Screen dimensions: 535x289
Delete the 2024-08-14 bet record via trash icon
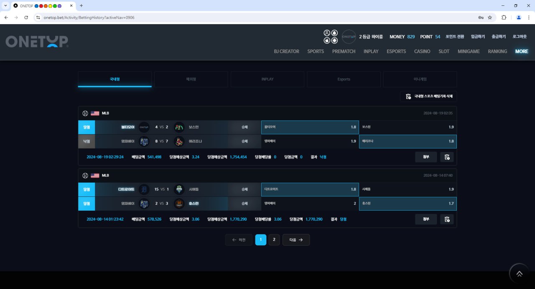pyautogui.click(x=447, y=219)
